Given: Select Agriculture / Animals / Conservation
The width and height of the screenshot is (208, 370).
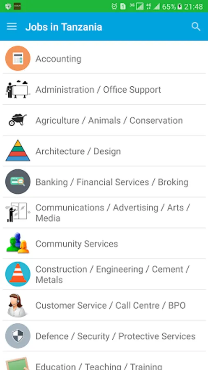Looking at the screenshot, I should [104, 120].
